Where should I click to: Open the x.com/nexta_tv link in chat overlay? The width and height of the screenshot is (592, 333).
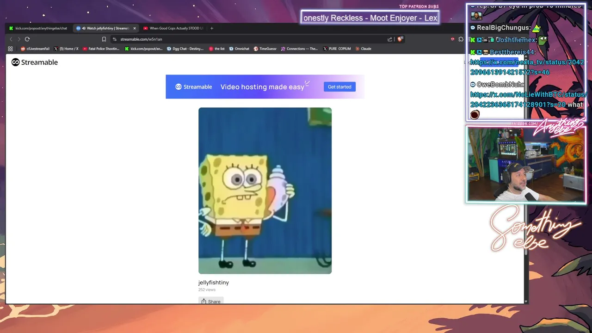pos(527,67)
